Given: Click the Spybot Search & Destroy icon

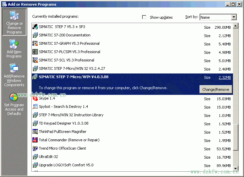Looking at the screenshot, I should coord(35,107).
